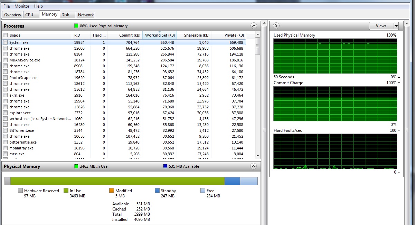Viewport: 415px width, 225px height.
Task: Click the process list scroll down arrow
Action: coord(258,156)
